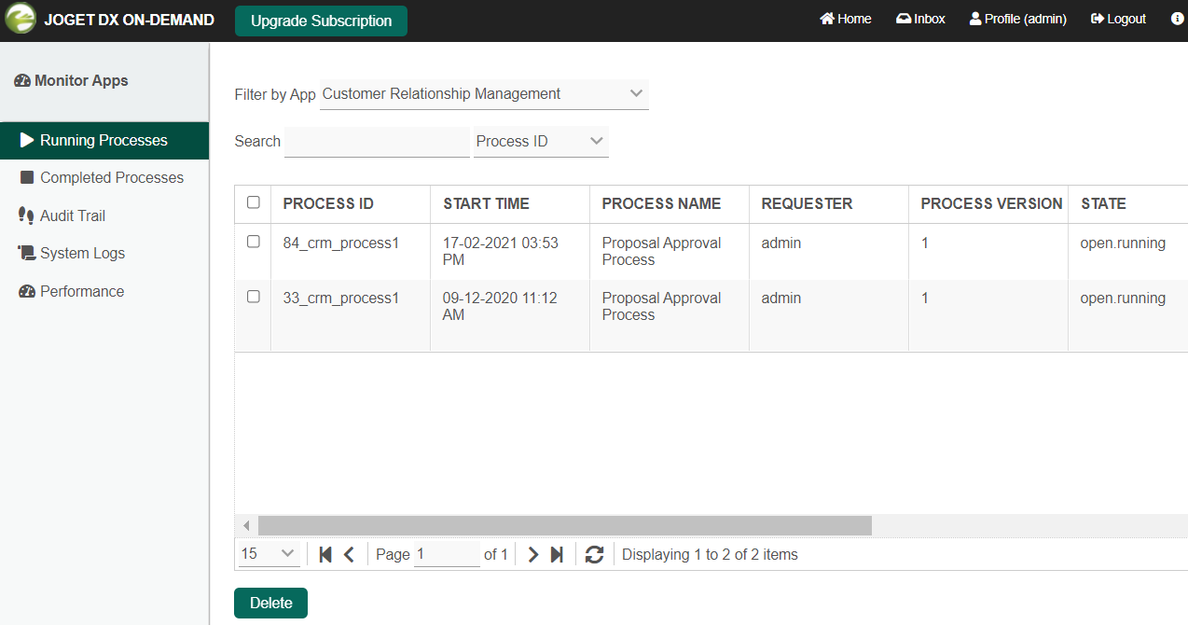Click into the Search text field
This screenshot has height=625, width=1188.
pyautogui.click(x=377, y=142)
